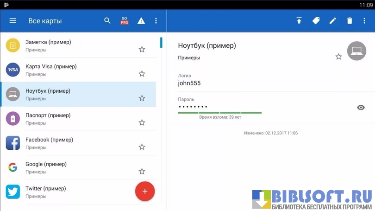Click the tag label icon

click(x=316, y=21)
